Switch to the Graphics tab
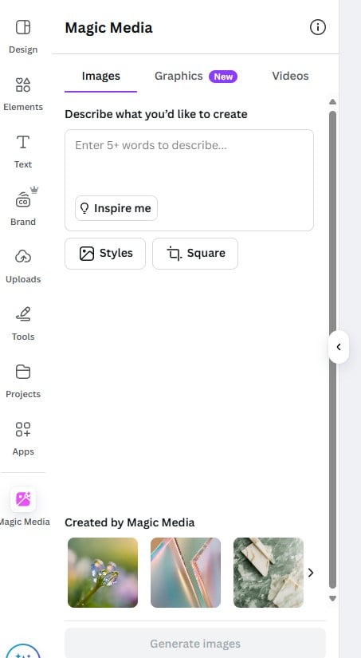This screenshot has width=361, height=658. coord(196,76)
